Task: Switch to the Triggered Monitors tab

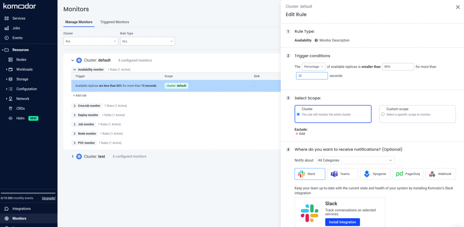Action: point(115,22)
